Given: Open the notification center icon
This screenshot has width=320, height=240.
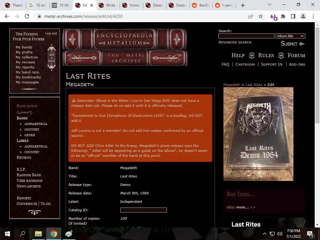Looking at the screenshot, I should coord(310,234).
